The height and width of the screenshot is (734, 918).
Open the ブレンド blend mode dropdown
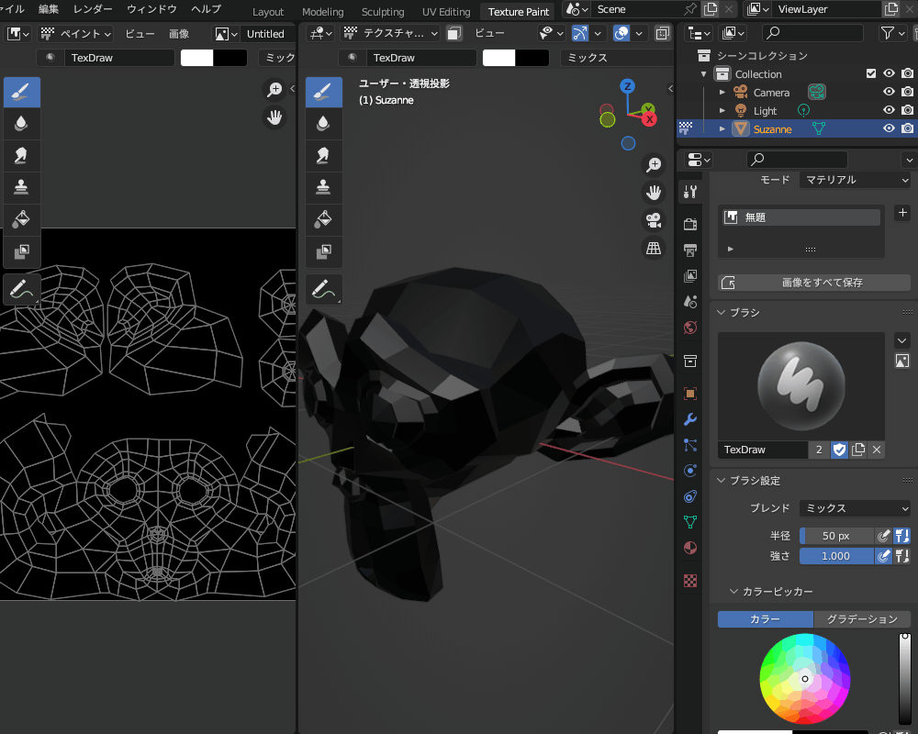click(x=854, y=508)
